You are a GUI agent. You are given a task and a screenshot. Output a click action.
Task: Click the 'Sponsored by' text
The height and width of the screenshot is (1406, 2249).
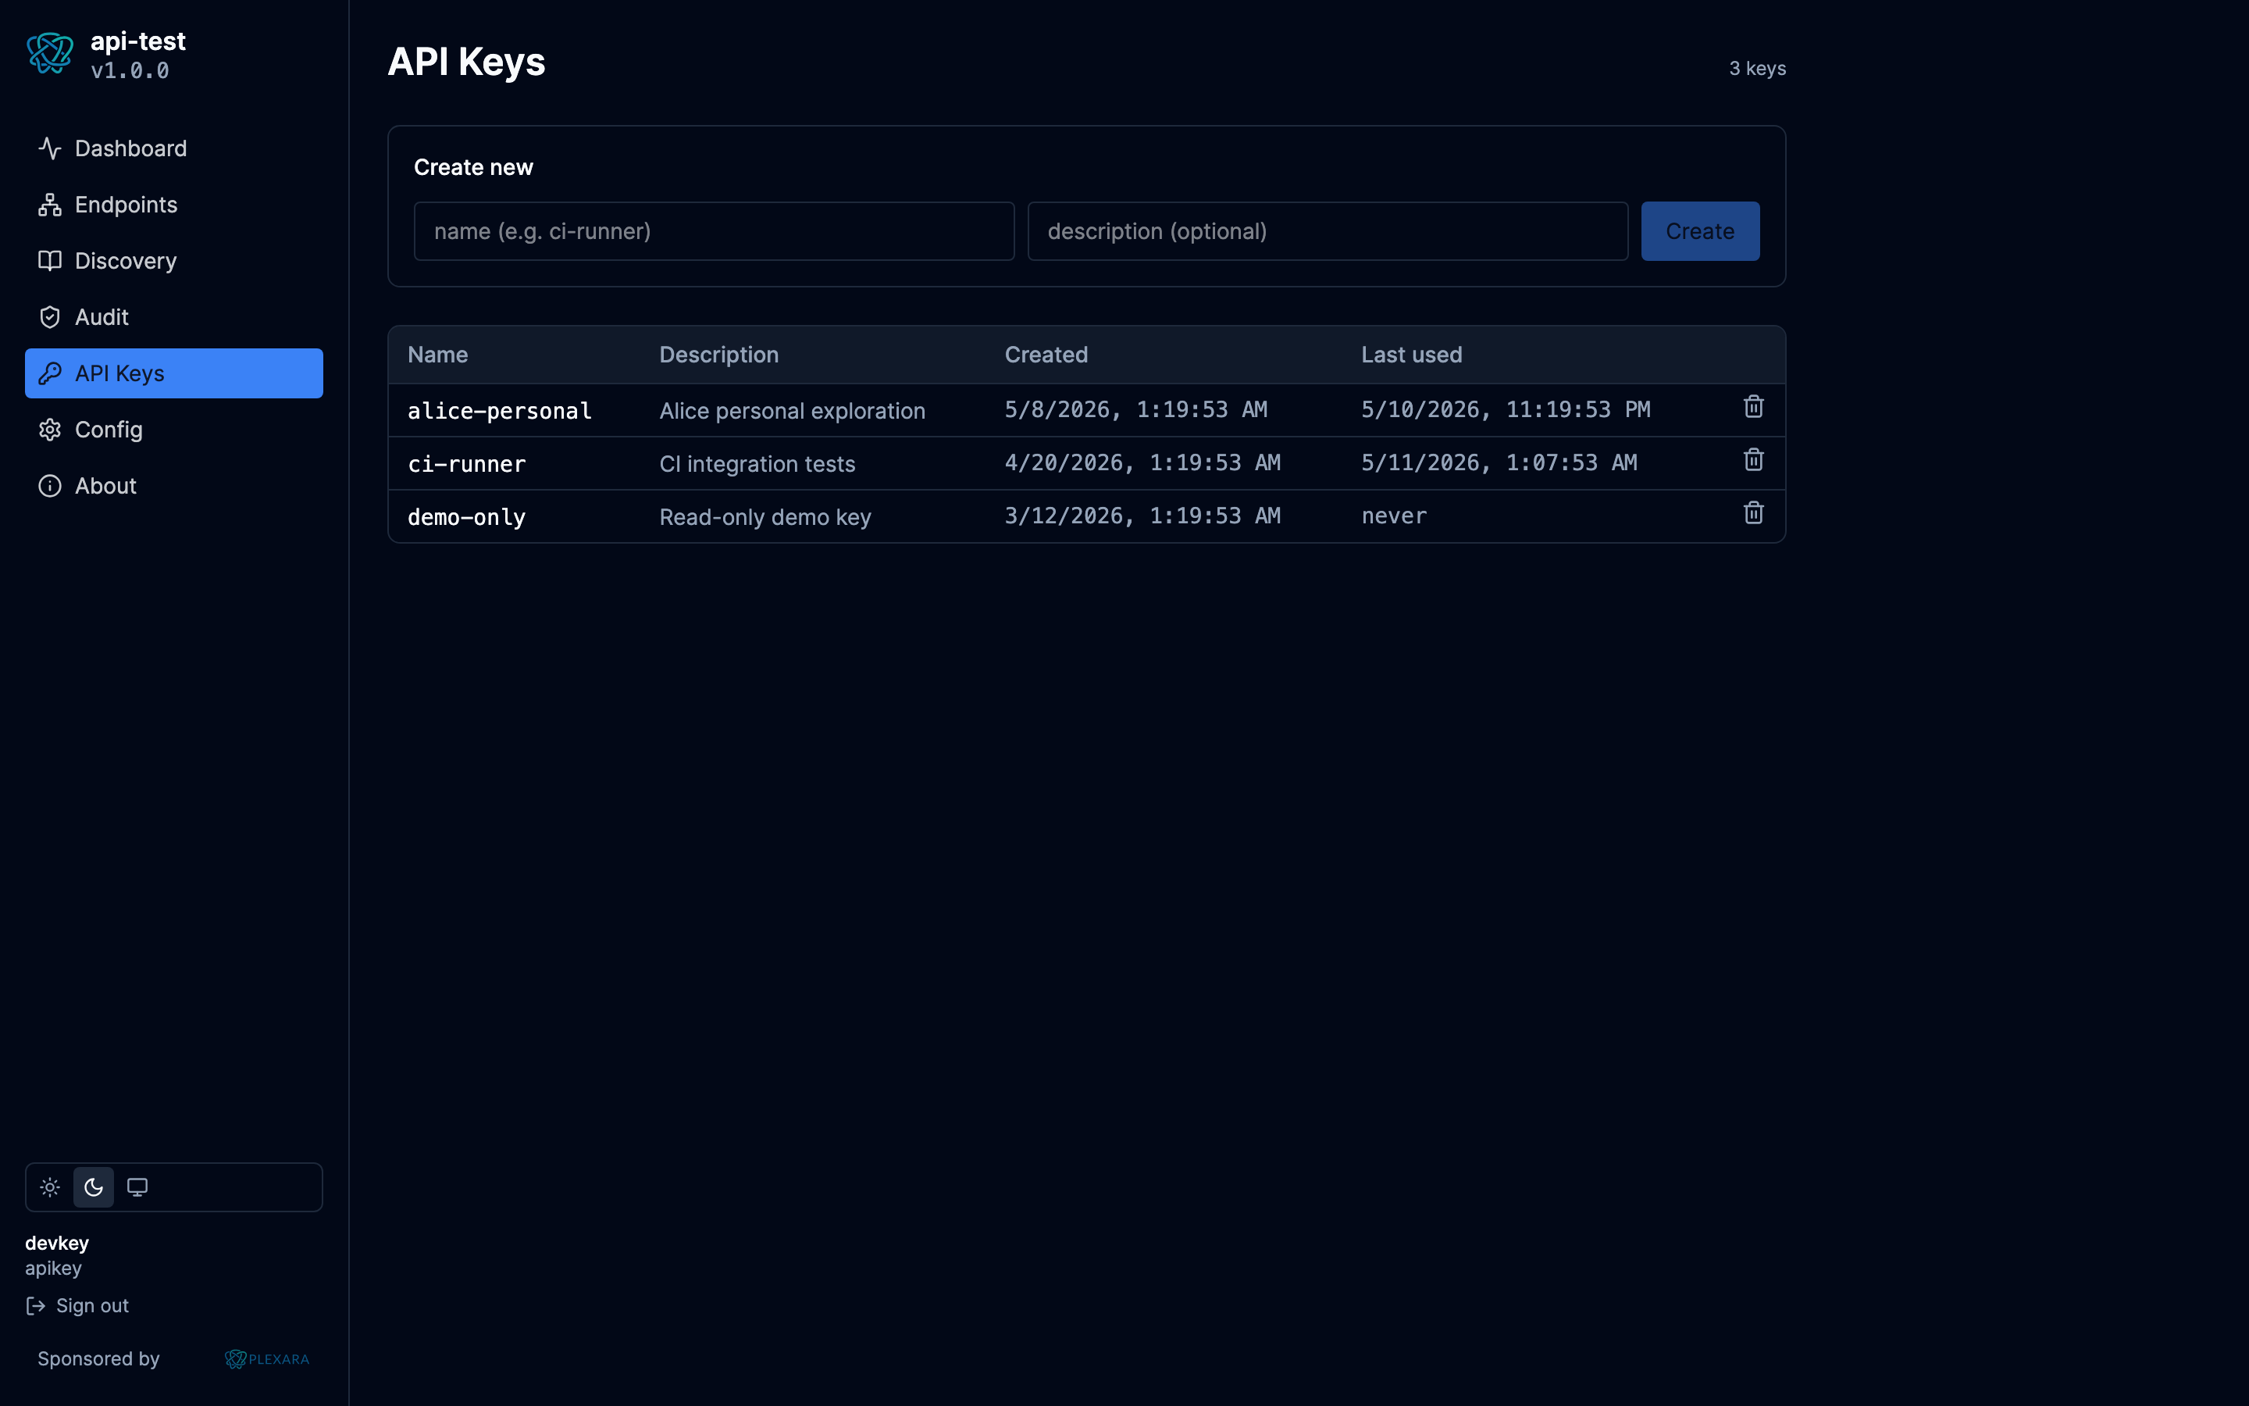coord(98,1359)
